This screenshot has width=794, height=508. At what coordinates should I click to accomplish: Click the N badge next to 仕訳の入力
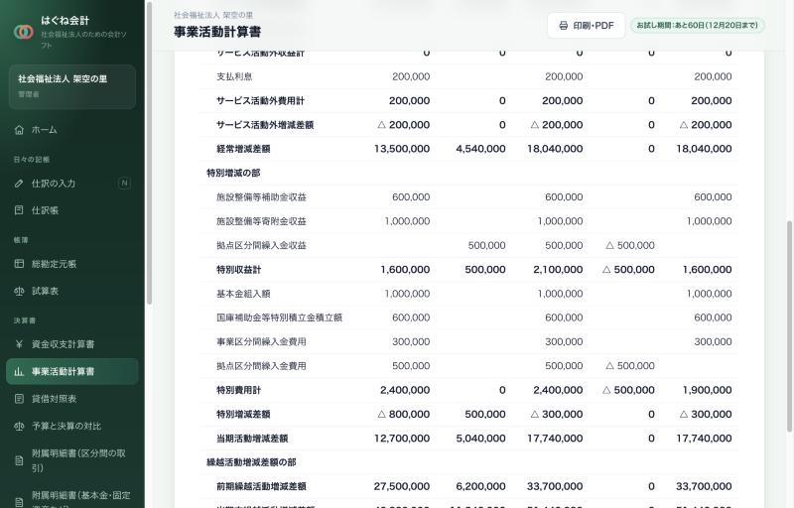pyautogui.click(x=124, y=184)
